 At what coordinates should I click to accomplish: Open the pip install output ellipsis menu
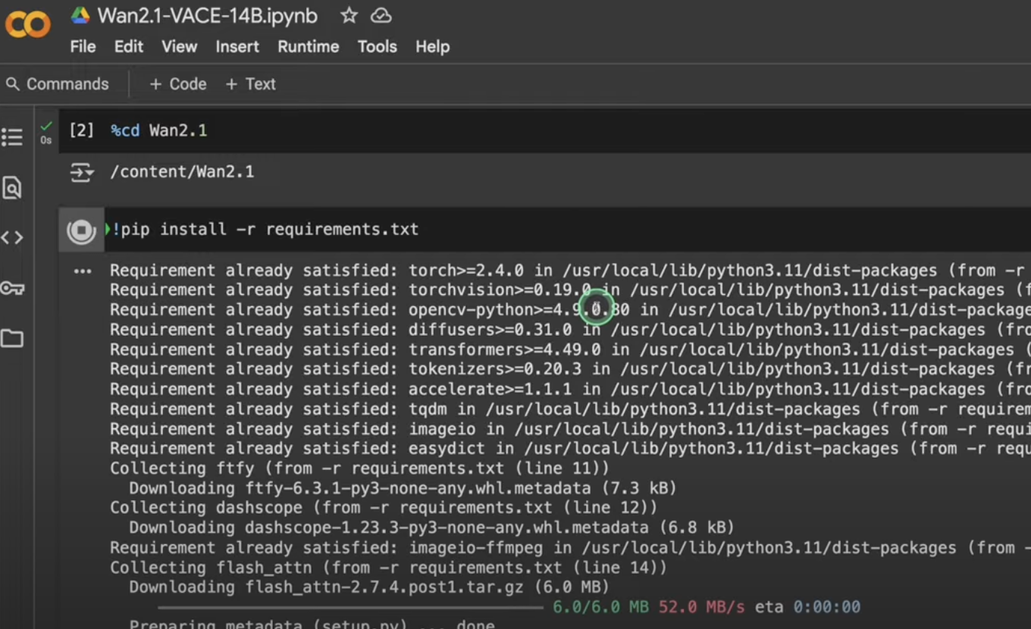coord(82,271)
